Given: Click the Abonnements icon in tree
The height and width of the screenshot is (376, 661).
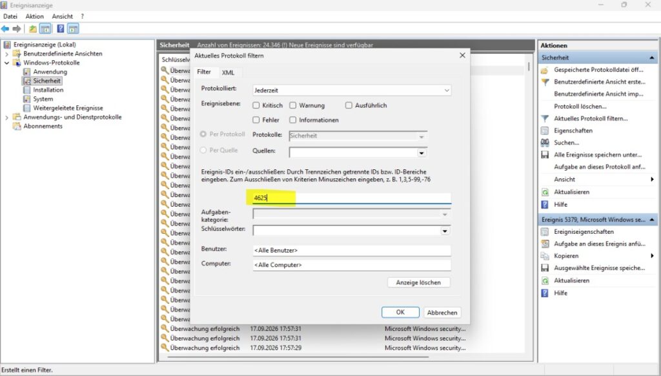Looking at the screenshot, I should [x=17, y=126].
